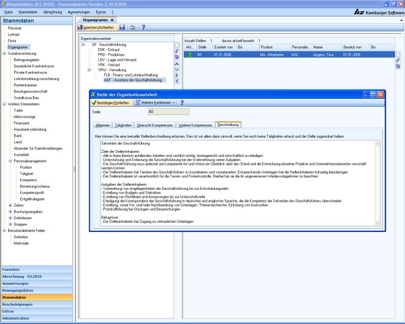Image resolution: width=405 pixels, height=324 pixels.
Task: Click the printer icon in Organigramm toolbar
Action: coord(133,27)
